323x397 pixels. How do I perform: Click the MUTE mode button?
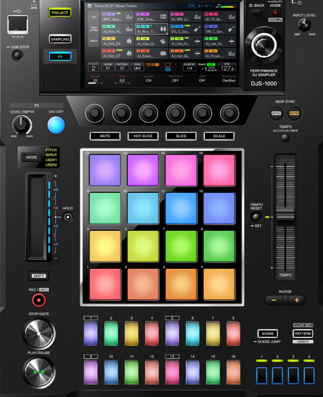[105, 136]
